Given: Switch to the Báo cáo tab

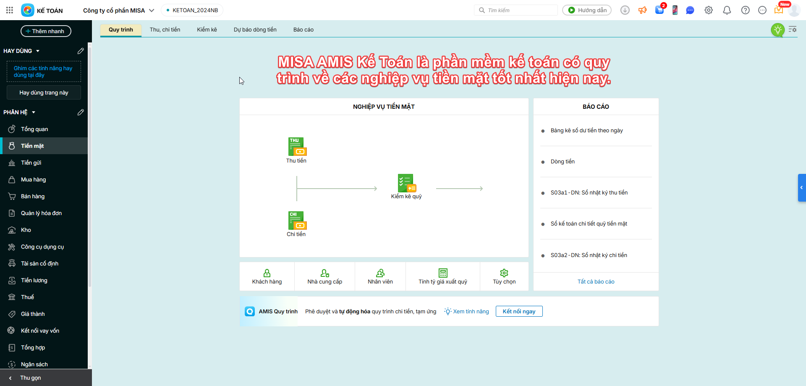Looking at the screenshot, I should 304,30.
